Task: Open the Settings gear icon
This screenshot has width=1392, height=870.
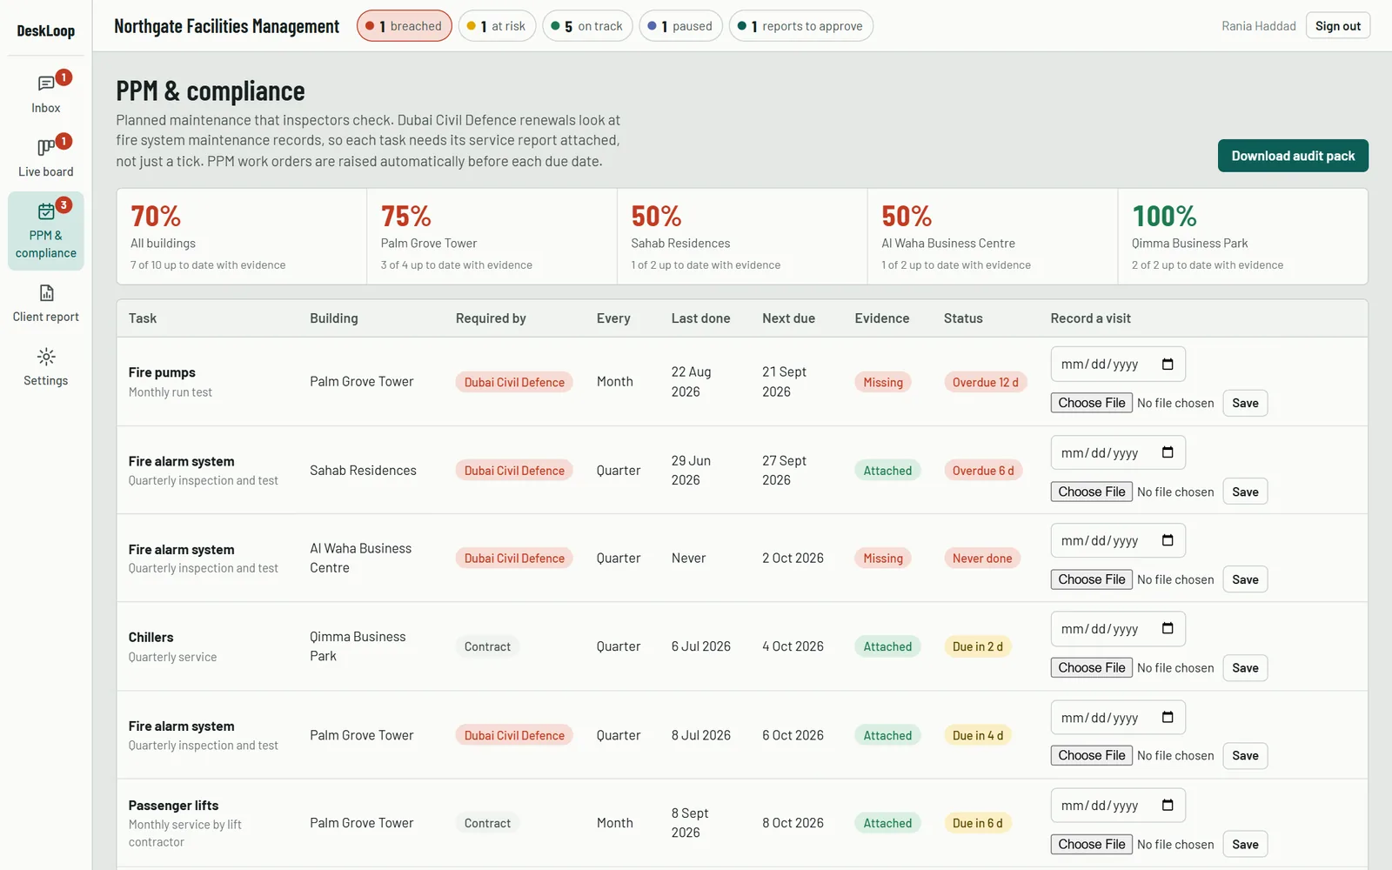Action: click(x=46, y=357)
